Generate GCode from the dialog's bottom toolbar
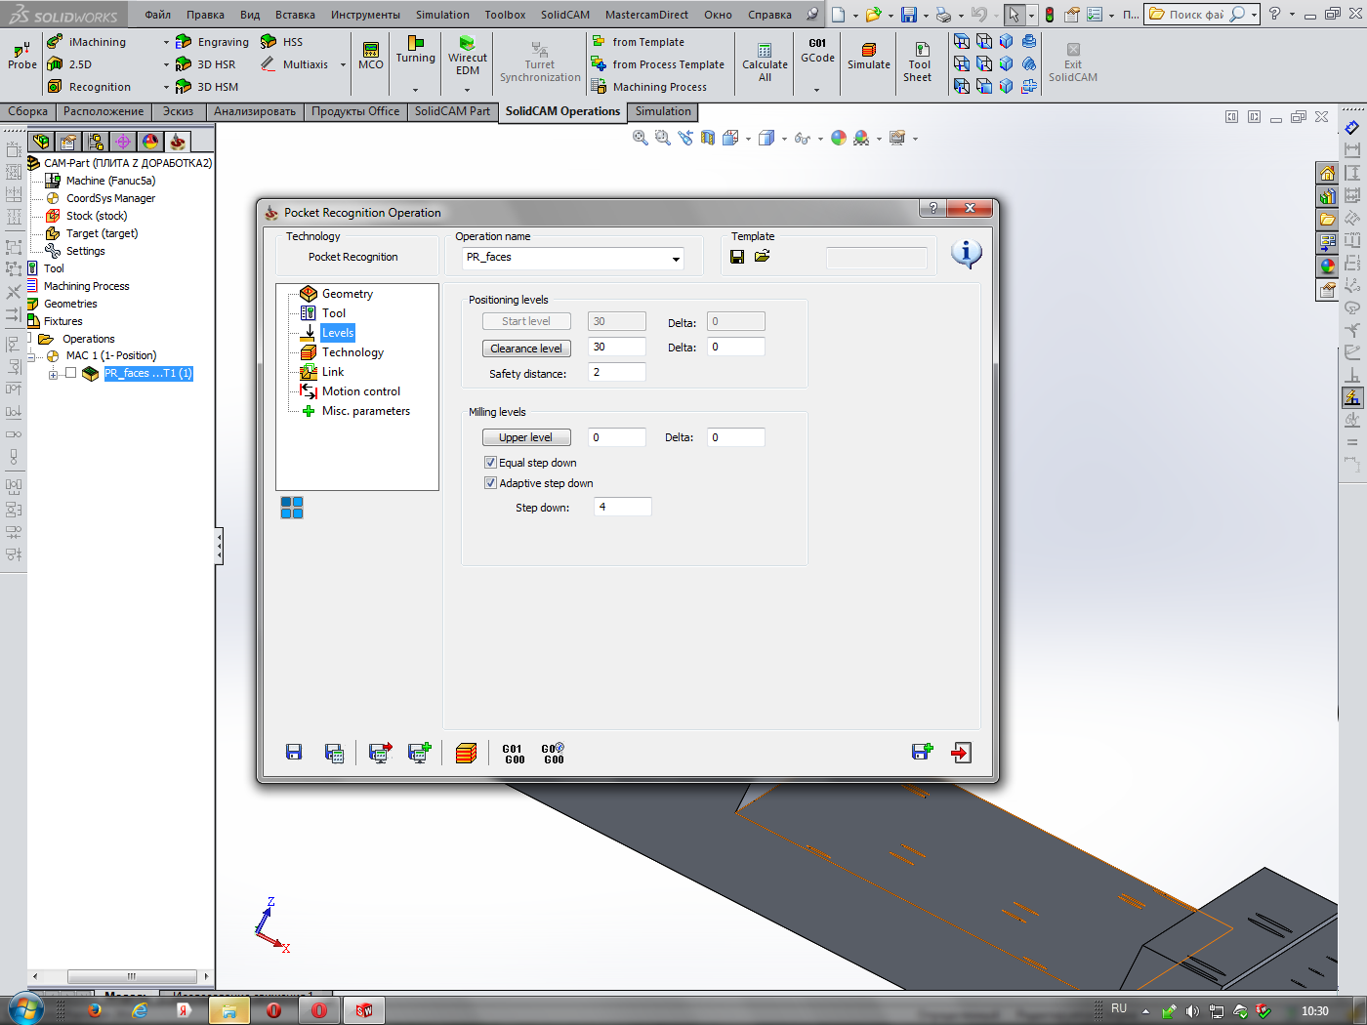This screenshot has width=1367, height=1025. coord(514,754)
